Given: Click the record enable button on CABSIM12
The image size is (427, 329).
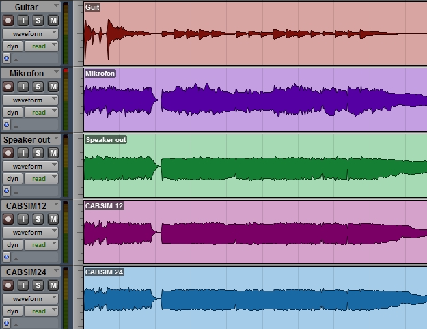Looking at the screenshot, I should click(8, 219).
